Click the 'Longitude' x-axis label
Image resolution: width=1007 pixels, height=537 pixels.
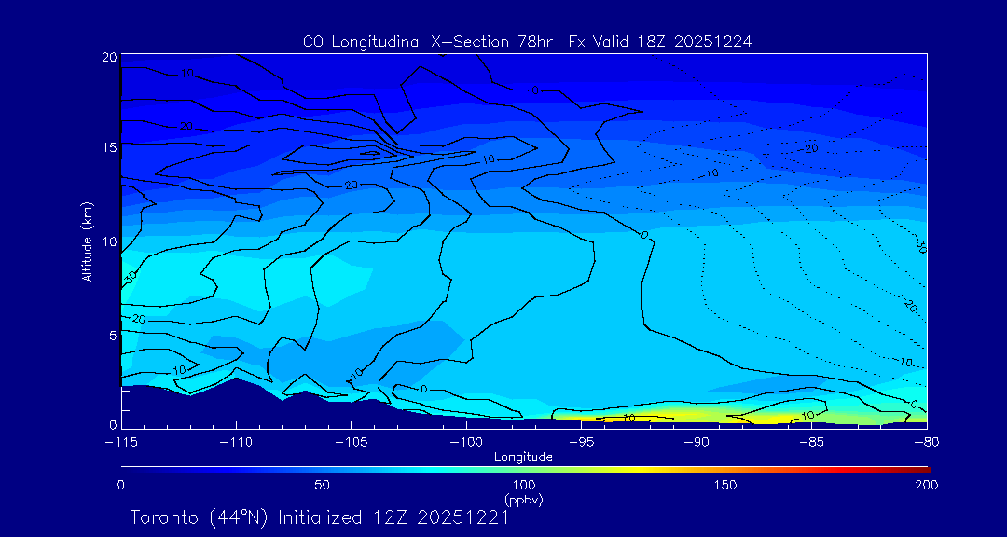[523, 457]
